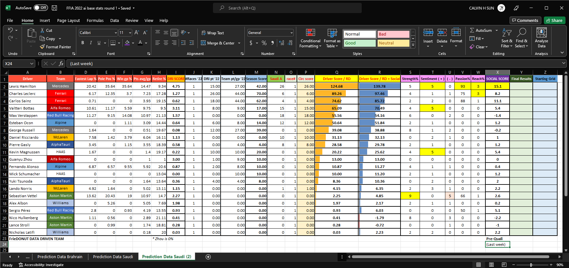The width and height of the screenshot is (569, 268).
Task: Click the Format Painter brush
Action: click(x=55, y=47)
